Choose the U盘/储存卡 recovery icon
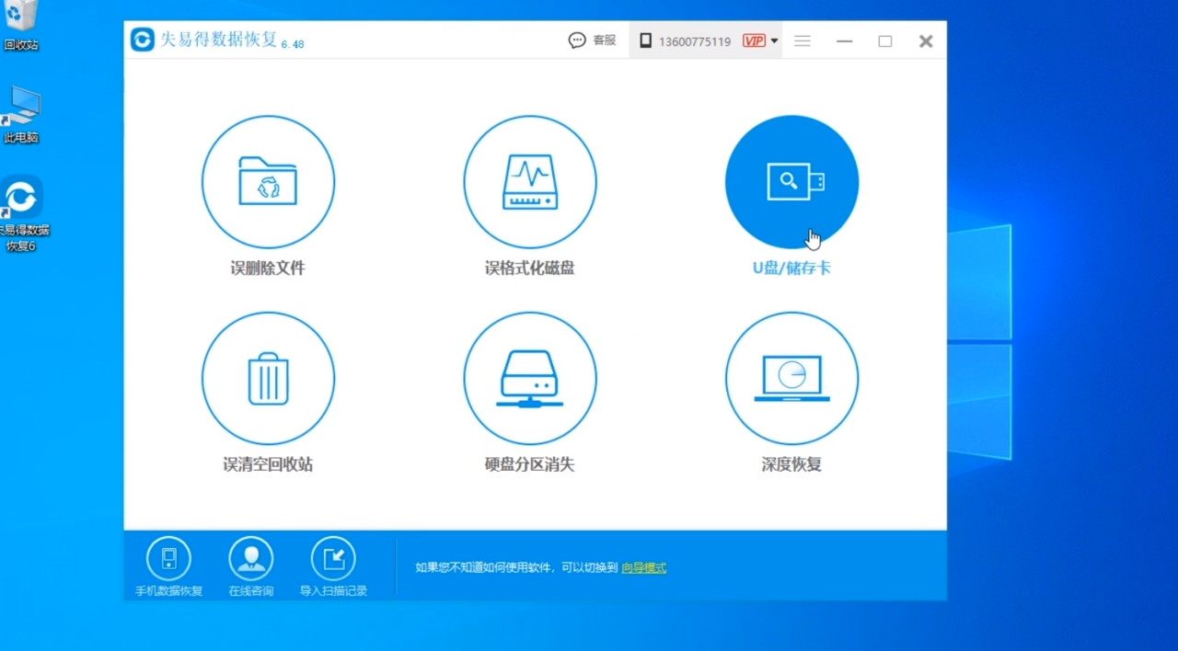Viewport: 1178px width, 651px height. coord(791,182)
